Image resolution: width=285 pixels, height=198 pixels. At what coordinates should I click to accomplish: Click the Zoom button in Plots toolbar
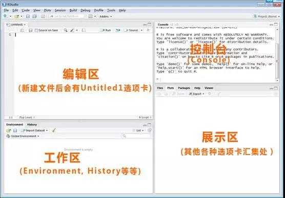(178, 94)
